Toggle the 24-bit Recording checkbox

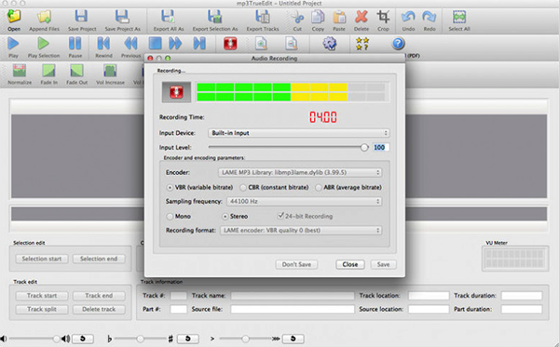pos(280,216)
